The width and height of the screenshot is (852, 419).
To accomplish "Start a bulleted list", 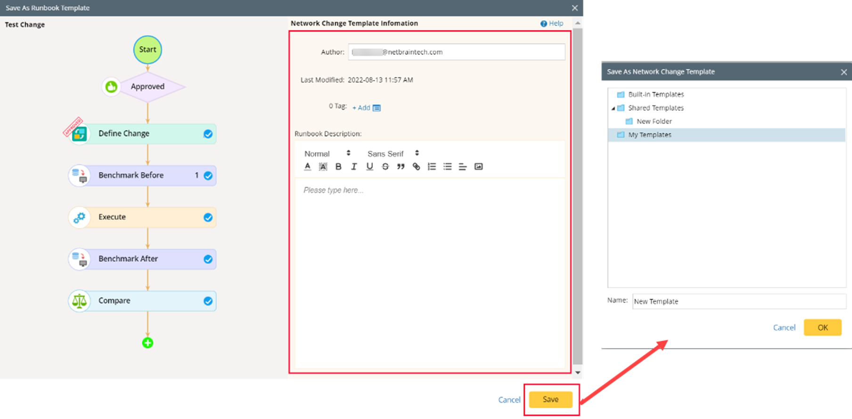I will point(447,166).
